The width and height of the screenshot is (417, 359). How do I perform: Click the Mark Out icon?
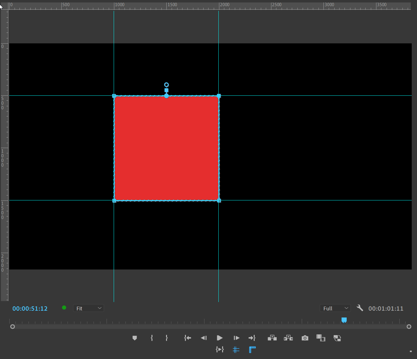coord(167,338)
